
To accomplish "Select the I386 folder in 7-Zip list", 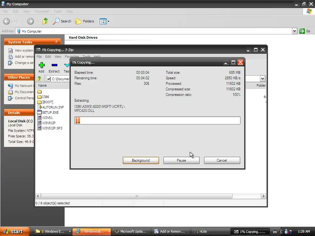I will point(43,97).
